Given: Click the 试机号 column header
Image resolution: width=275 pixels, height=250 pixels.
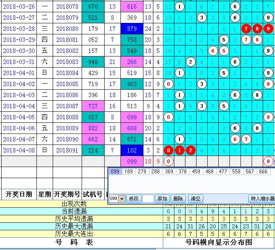Looking at the screenshot, I should 93,194.
